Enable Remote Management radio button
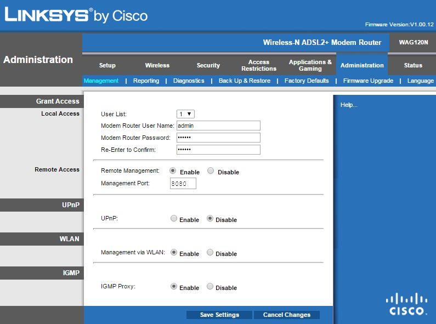This screenshot has width=436, height=324. (173, 170)
